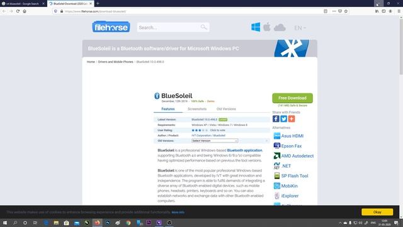Open page actions three-dot menu
This screenshot has width=403, height=227.
(x=334, y=11)
